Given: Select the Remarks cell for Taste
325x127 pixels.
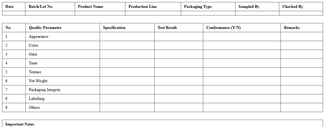Looking at the screenshot, I should pyautogui.click(x=302, y=63).
